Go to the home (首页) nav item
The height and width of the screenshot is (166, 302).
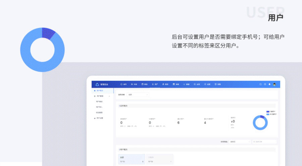click(x=123, y=84)
